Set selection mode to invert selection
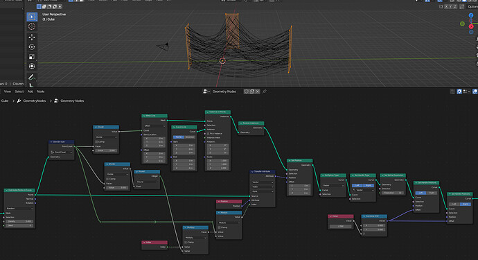 (x=55, y=6)
